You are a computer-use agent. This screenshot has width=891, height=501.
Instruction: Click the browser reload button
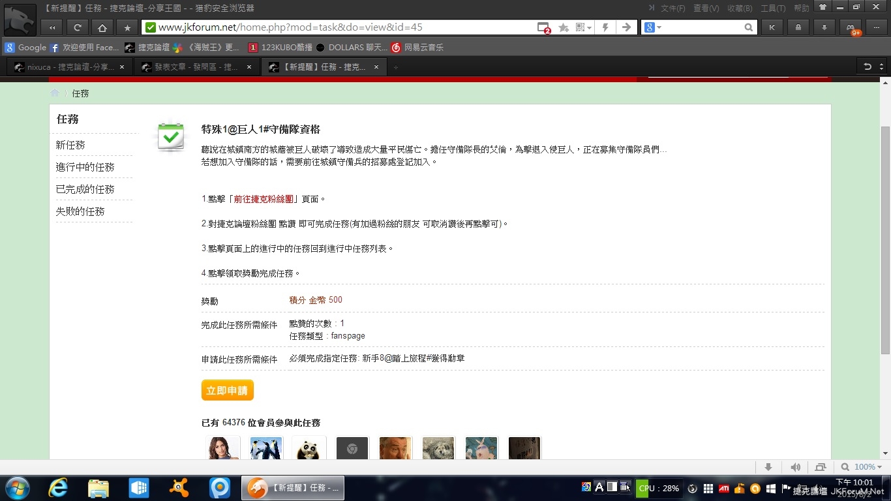(x=77, y=27)
